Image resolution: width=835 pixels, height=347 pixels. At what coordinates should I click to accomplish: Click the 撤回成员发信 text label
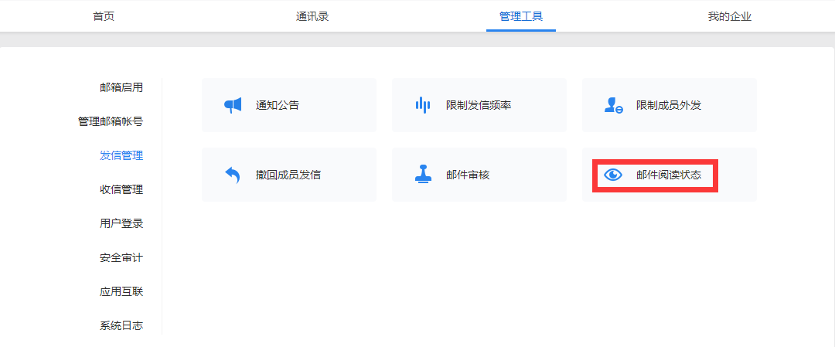288,175
